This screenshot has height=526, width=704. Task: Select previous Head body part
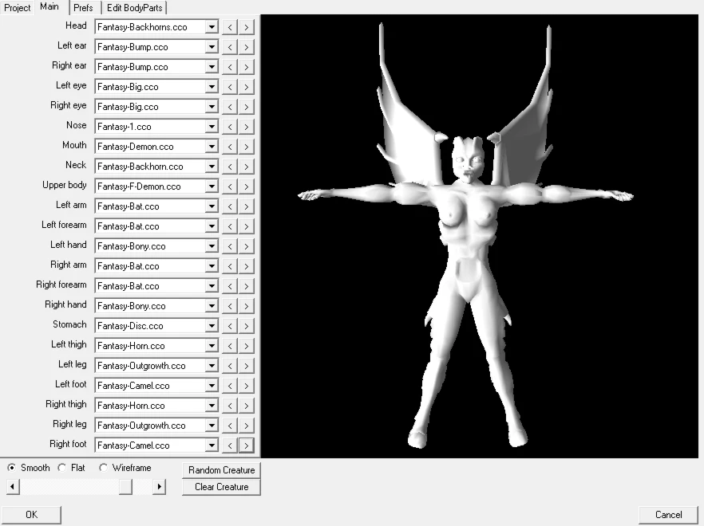[229, 27]
